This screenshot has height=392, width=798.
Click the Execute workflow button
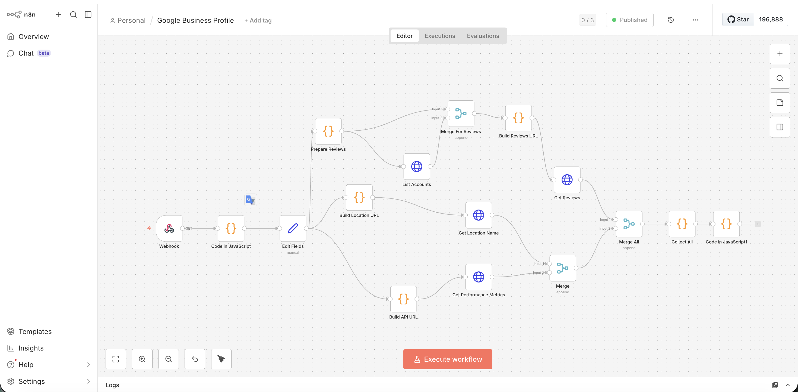tap(448, 359)
